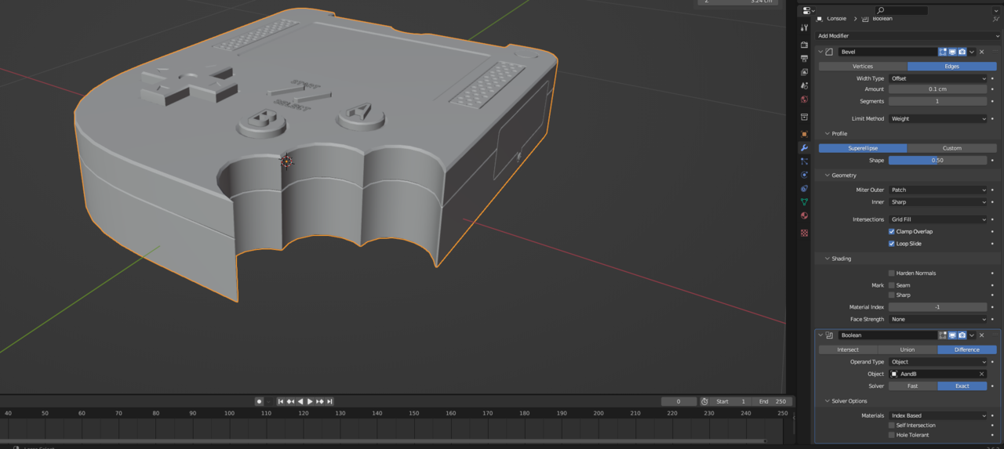The image size is (1004, 449).
Task: Open the Particles properties tab
Action: click(x=804, y=161)
